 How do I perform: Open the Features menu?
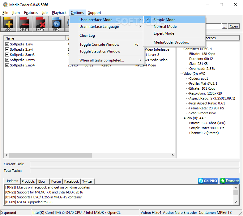click(31, 13)
